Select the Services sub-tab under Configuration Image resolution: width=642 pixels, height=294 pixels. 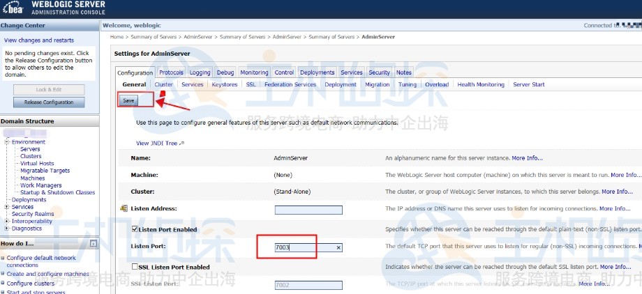pos(193,84)
